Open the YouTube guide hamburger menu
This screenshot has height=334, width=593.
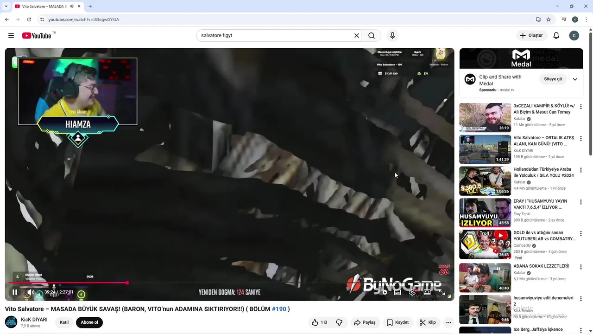11,36
